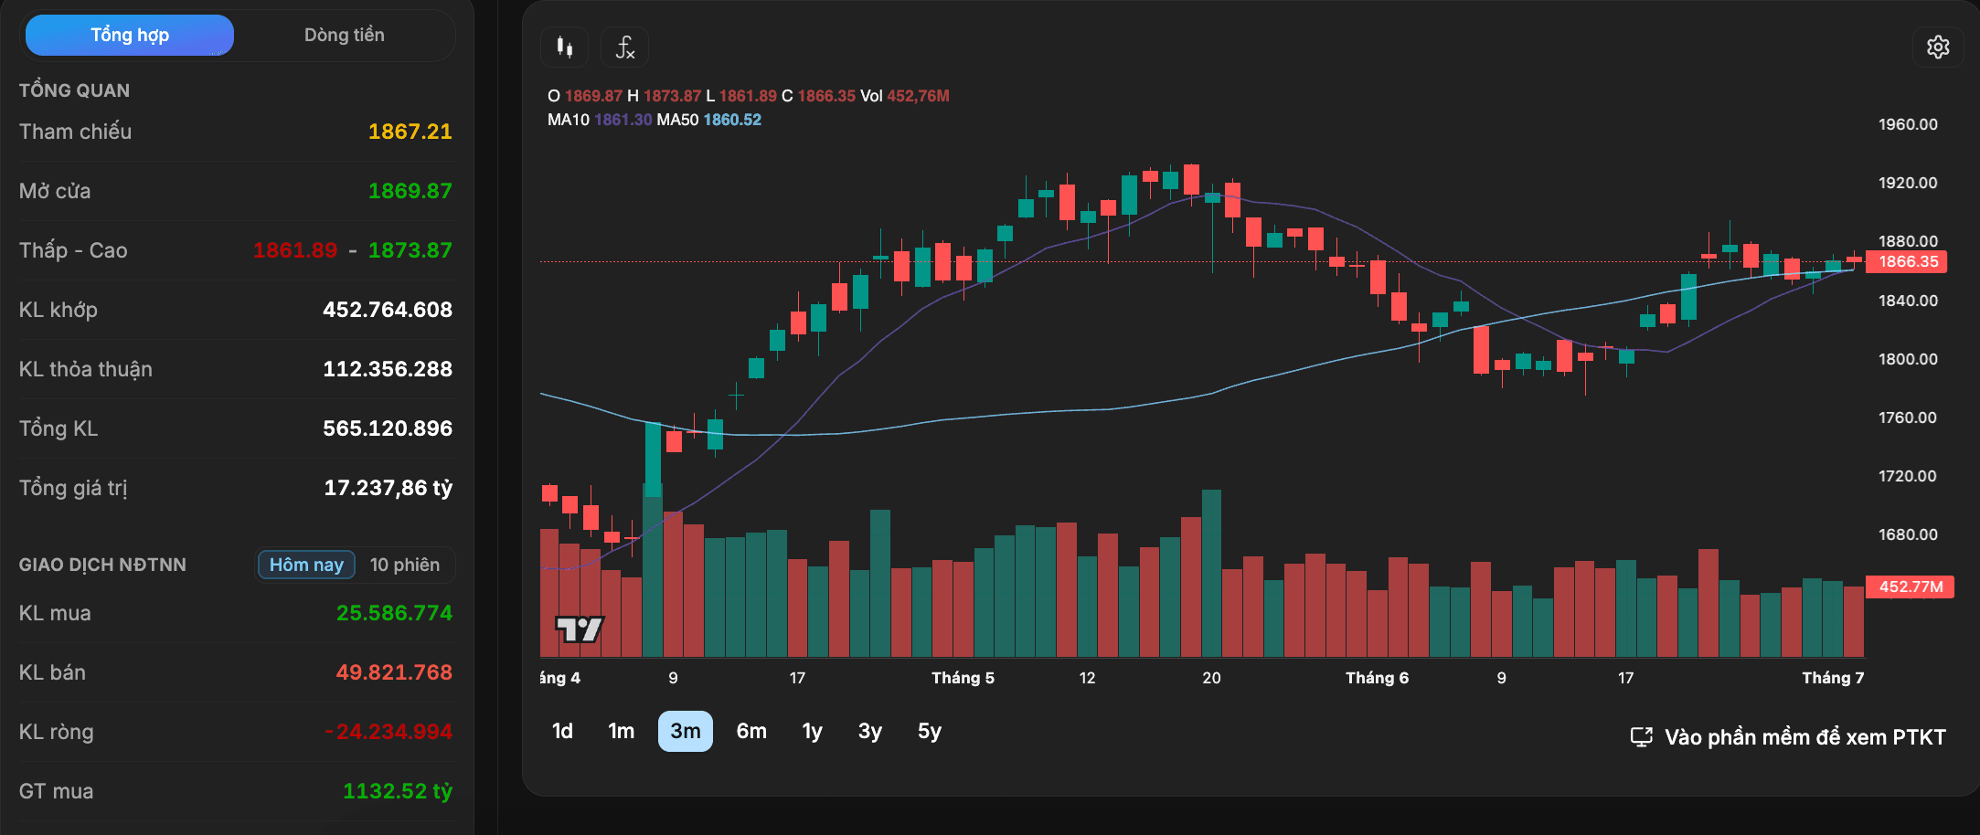The width and height of the screenshot is (1980, 835).
Task: Click the monitor icon beside PTKT link
Action: (1642, 737)
